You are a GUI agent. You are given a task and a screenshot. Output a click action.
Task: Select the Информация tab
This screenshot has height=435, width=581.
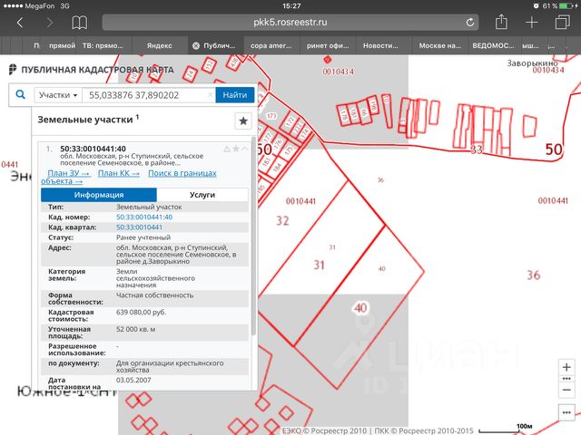[99, 195]
